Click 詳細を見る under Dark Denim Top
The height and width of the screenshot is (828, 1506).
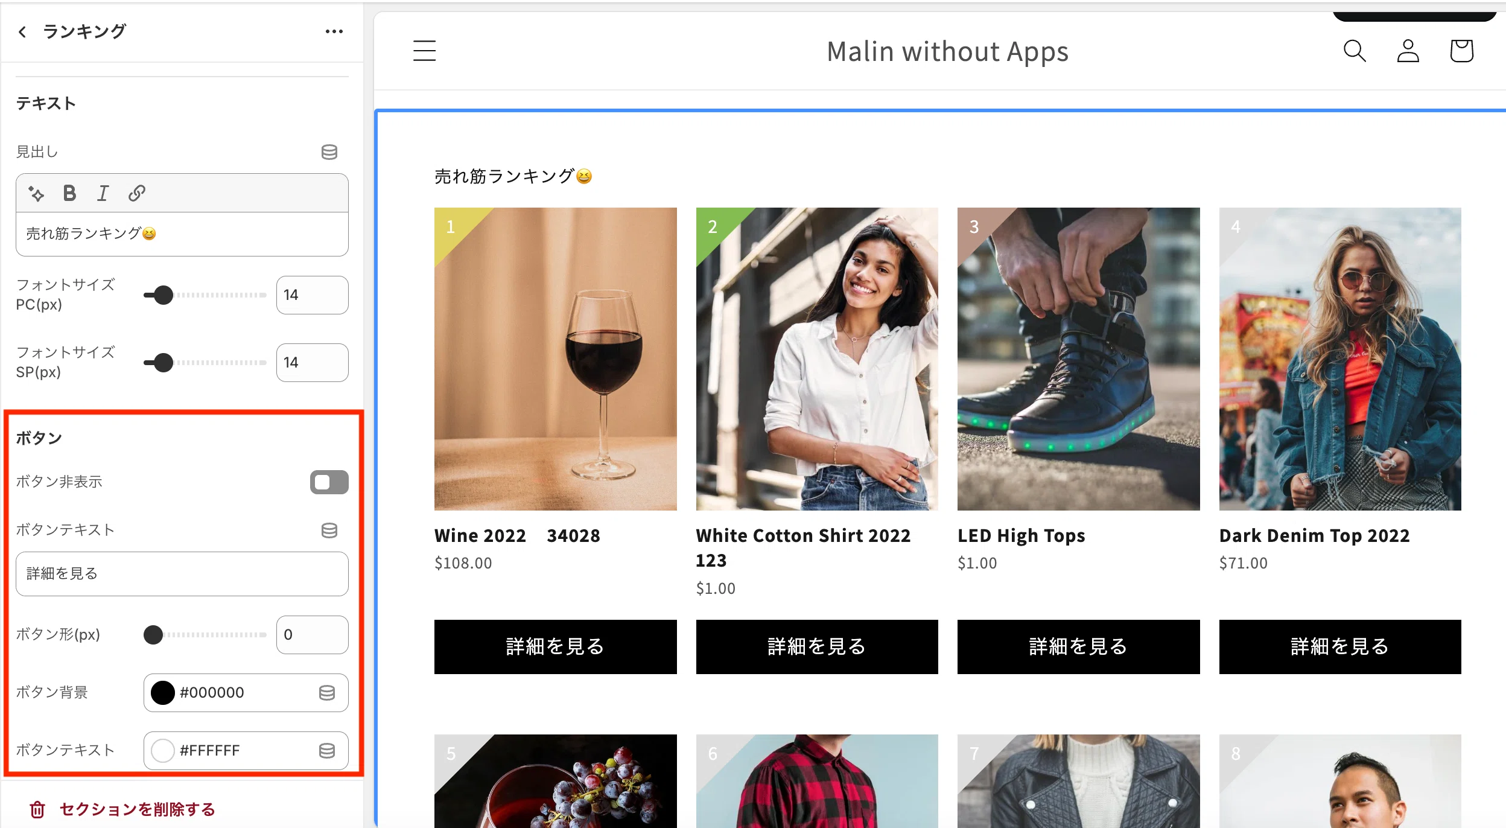point(1340,647)
